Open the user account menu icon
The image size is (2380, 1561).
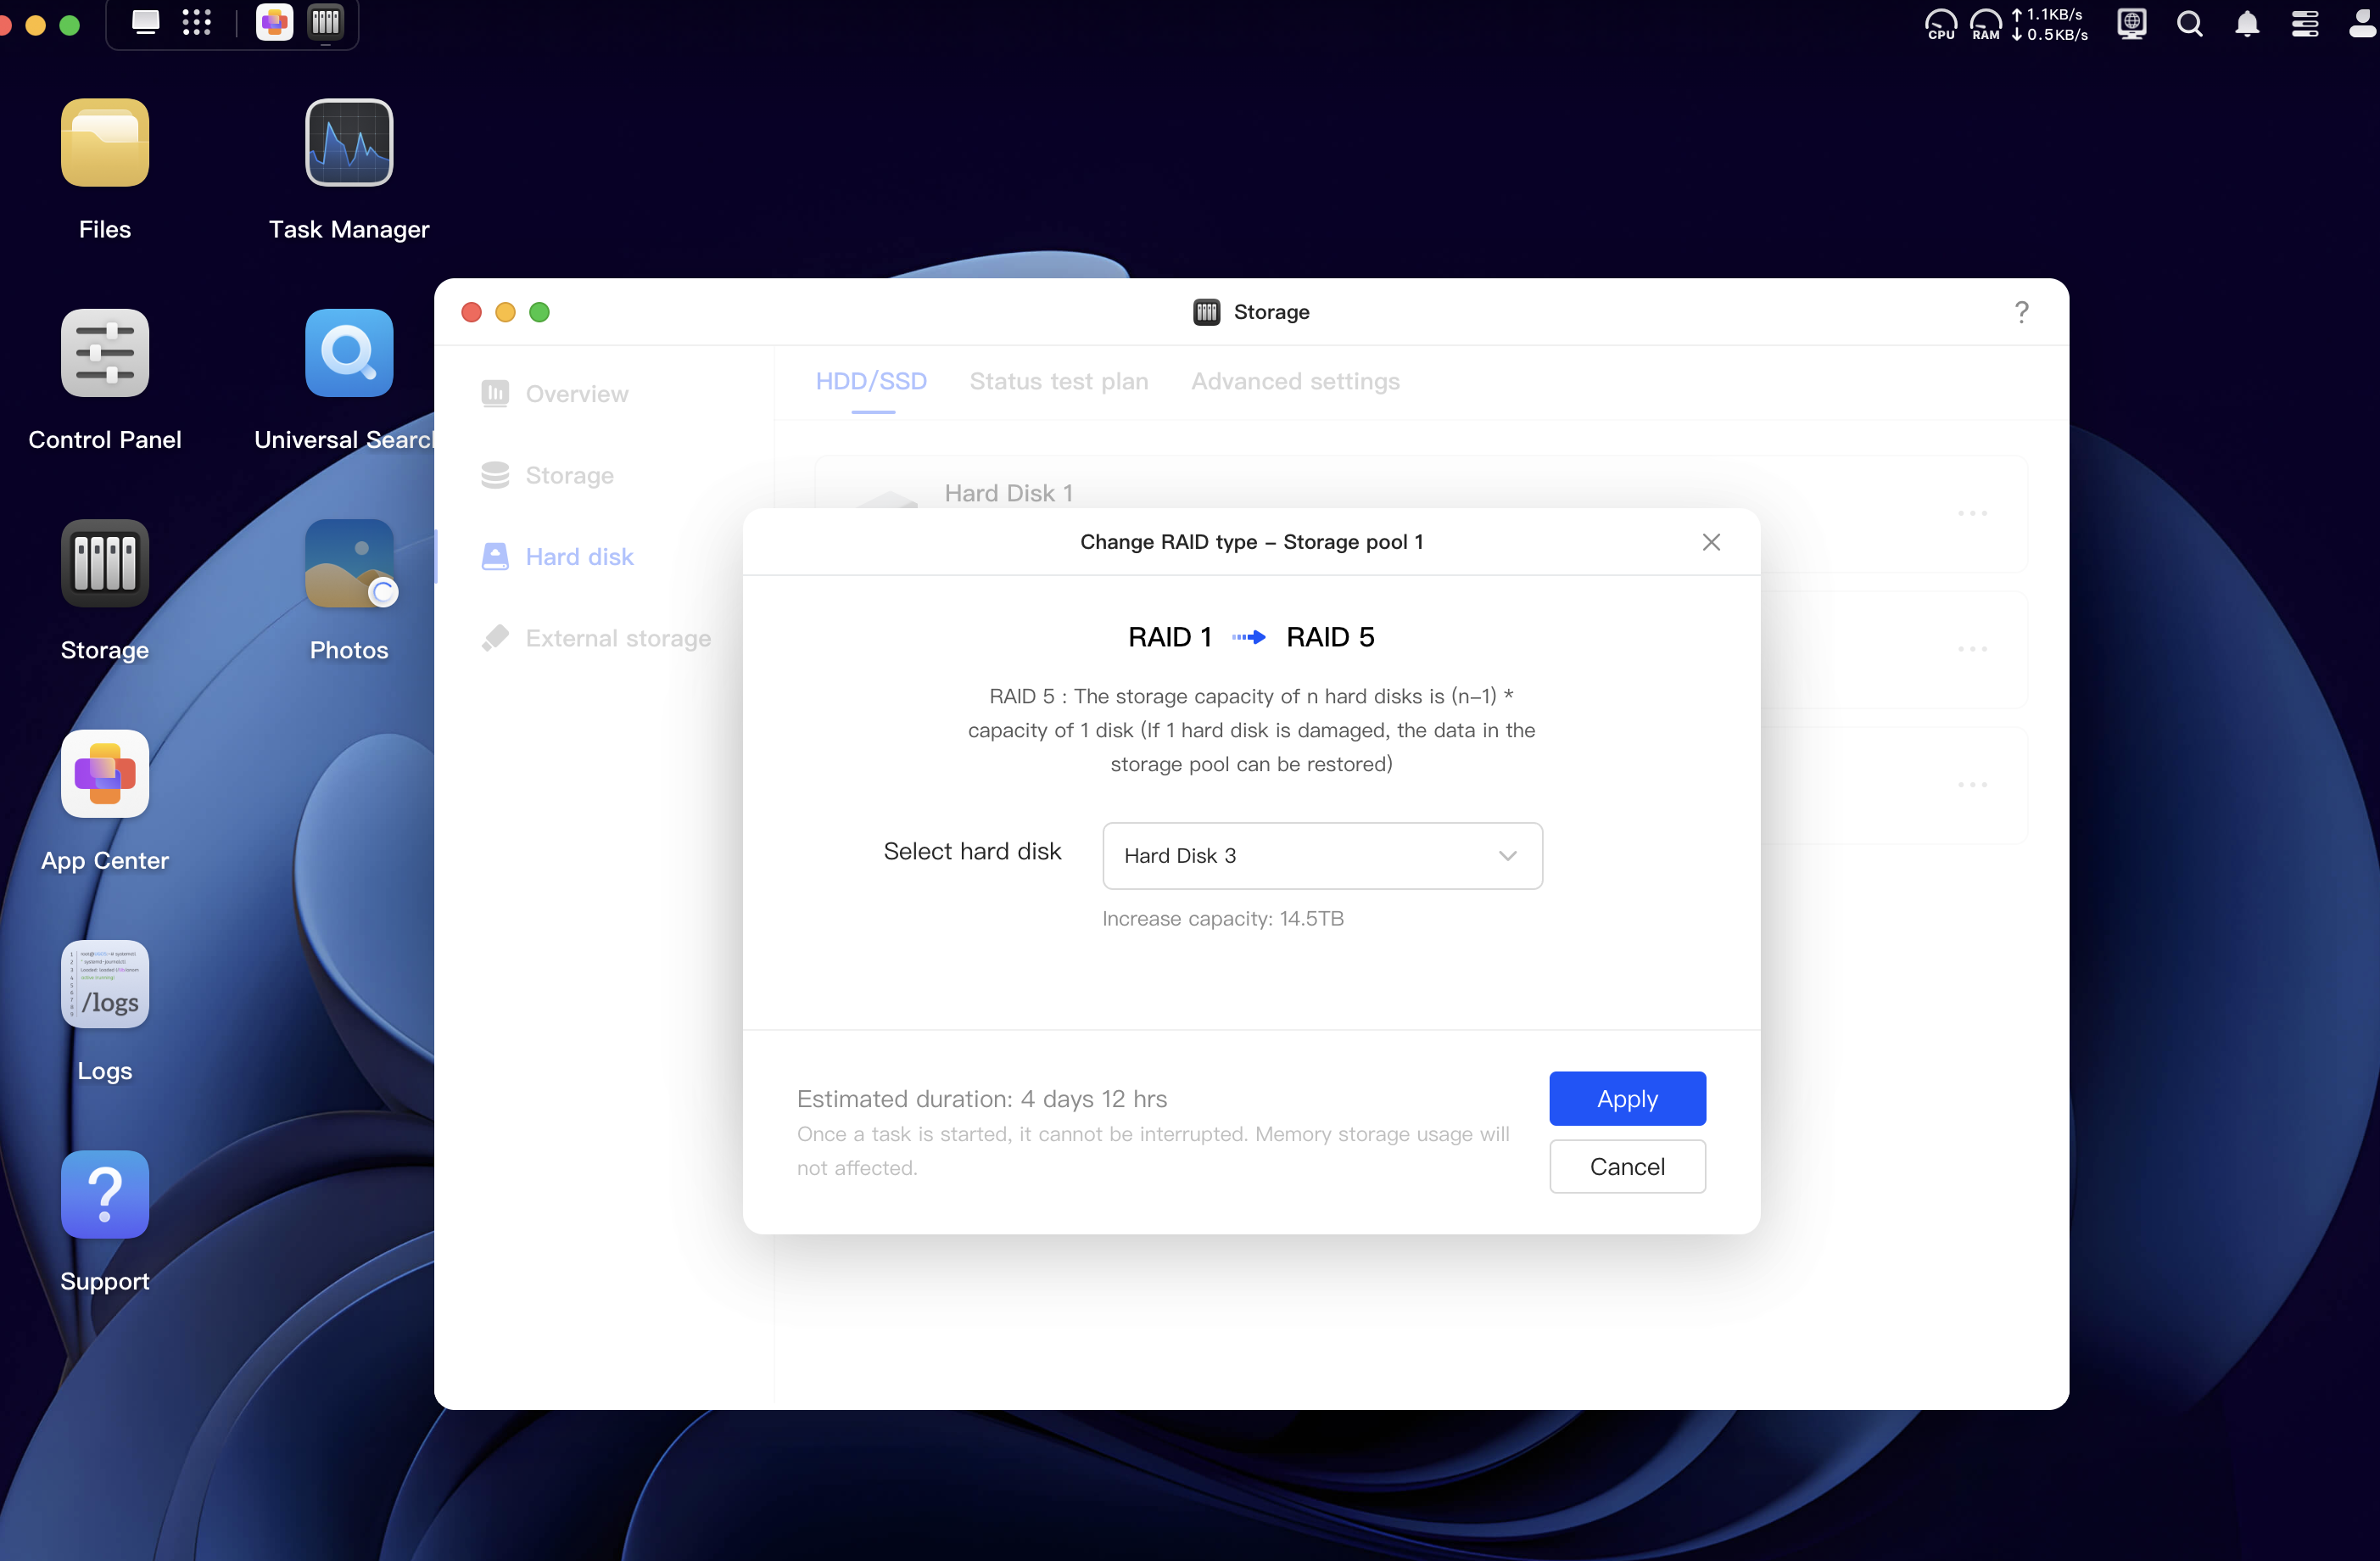pos(2363,24)
